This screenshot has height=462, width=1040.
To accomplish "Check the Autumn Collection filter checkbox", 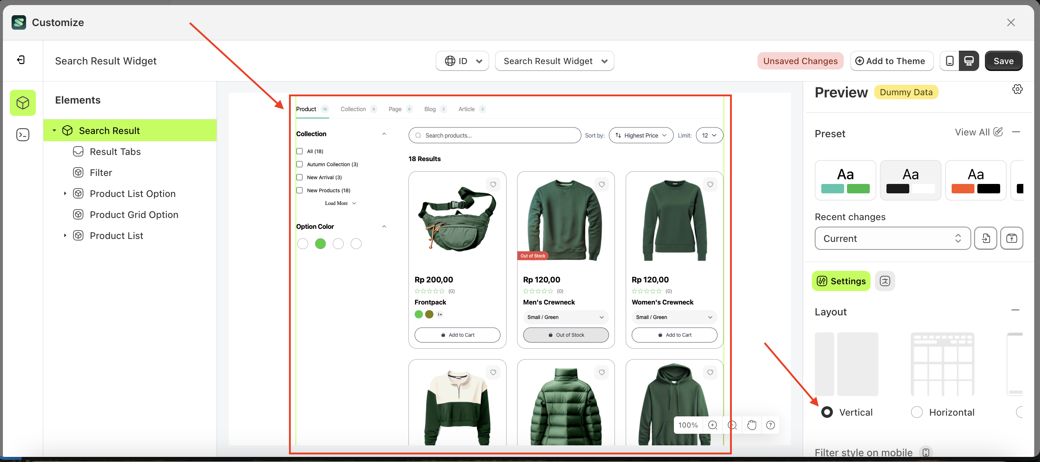I will (x=299, y=164).
